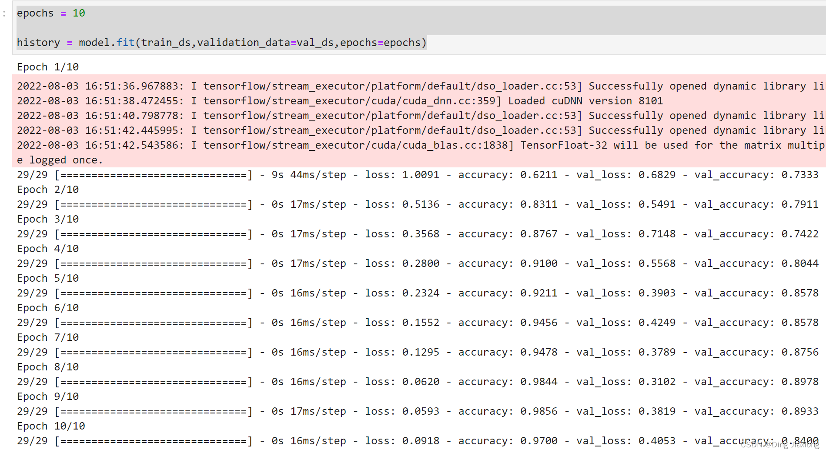Select the 'Epoch 4/10' text

(x=48, y=249)
